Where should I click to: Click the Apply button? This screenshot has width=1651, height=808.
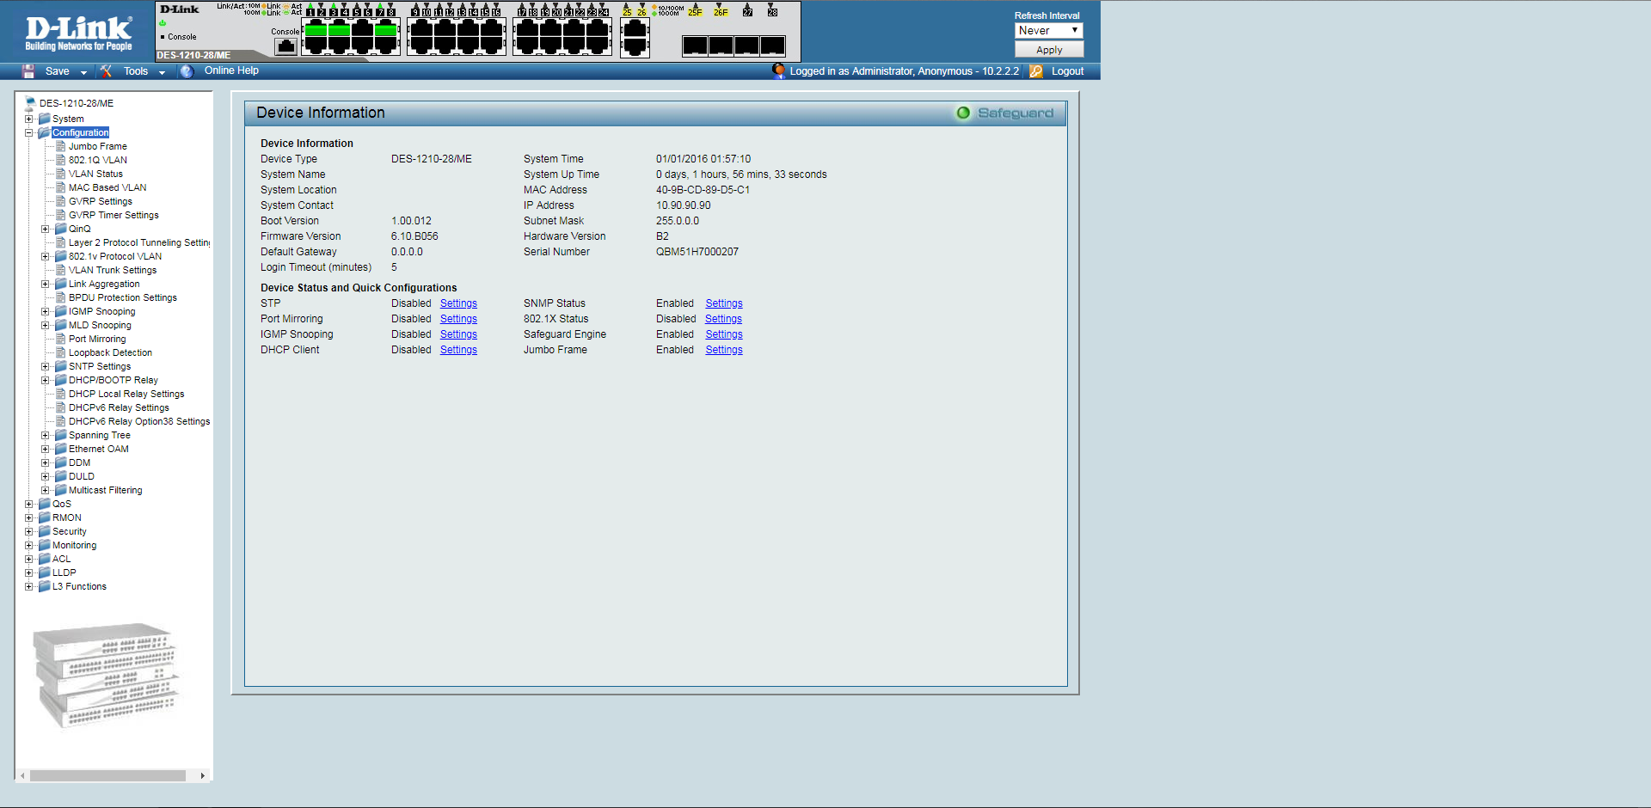pos(1048,50)
